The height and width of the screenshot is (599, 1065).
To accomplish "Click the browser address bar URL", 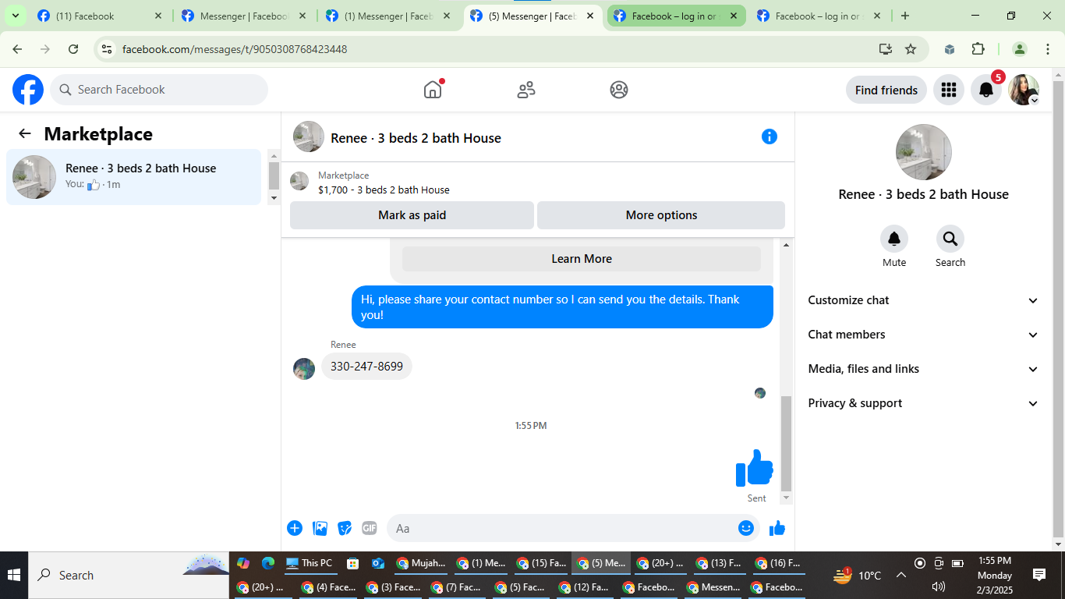I will coord(235,49).
